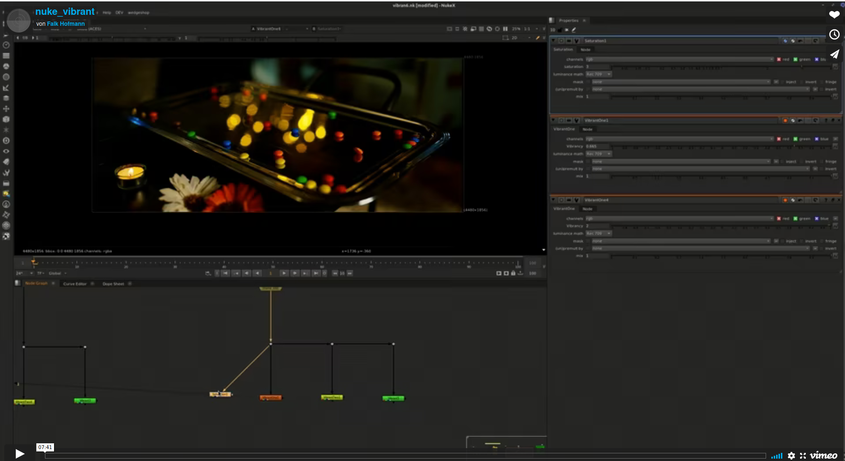This screenshot has height=461, width=845.
Task: Open the channels rgb dropdown in VibrantOne4
Action: pyautogui.click(x=679, y=218)
